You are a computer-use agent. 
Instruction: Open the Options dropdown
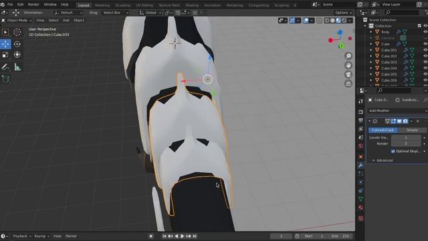click(x=343, y=13)
